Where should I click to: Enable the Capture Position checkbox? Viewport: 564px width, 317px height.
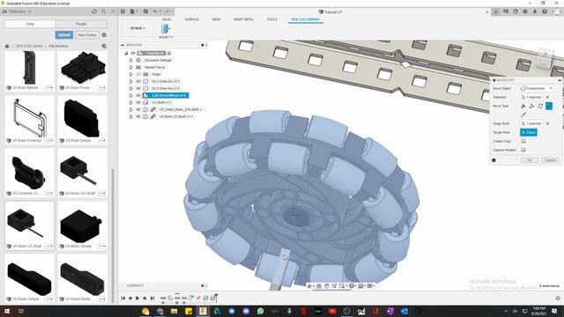pyautogui.click(x=523, y=150)
